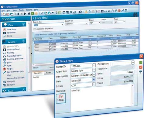Switch to the Narrative tab
The image size is (144, 118).
(x=38, y=73)
